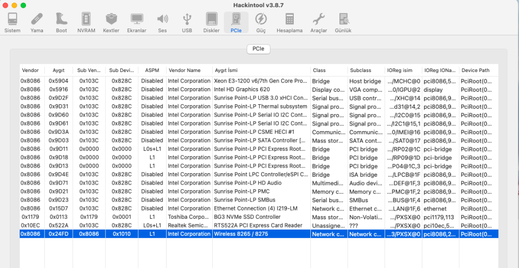The width and height of the screenshot is (519, 268).
Task: Open the Araçlar tools section
Action: tap(319, 22)
